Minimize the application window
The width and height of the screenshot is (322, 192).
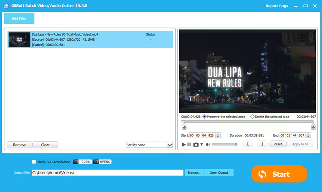tap(296, 6)
